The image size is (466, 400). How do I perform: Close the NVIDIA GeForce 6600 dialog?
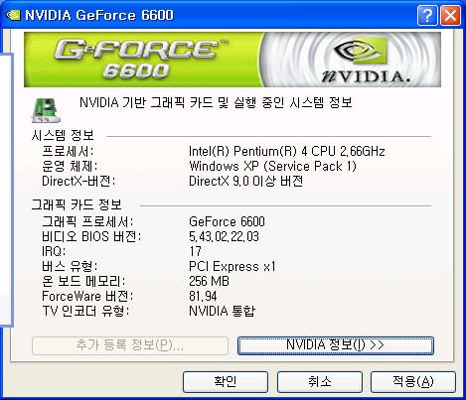pyautogui.click(x=450, y=15)
